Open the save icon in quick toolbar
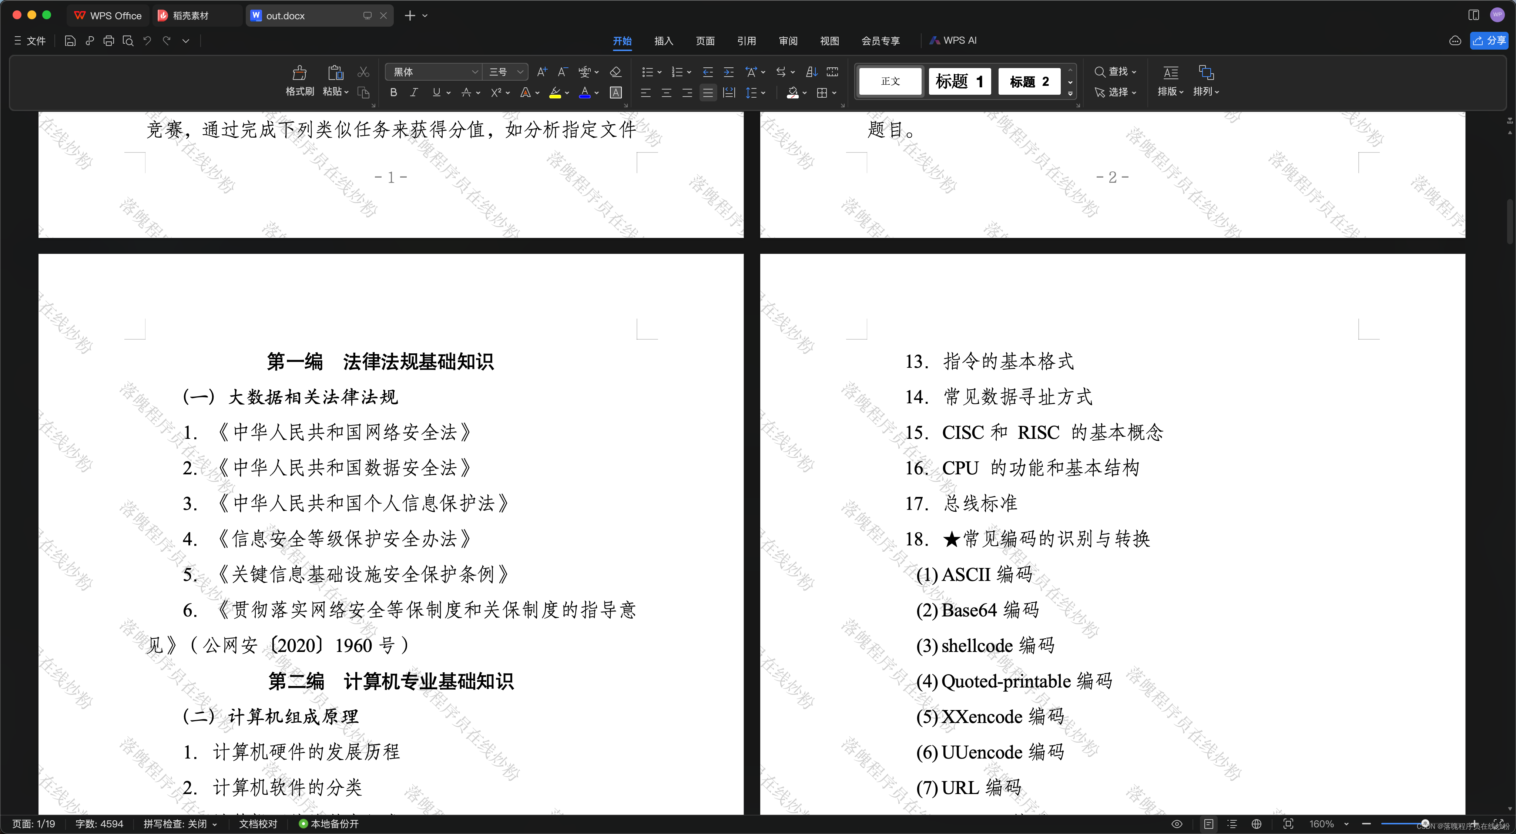 70,41
